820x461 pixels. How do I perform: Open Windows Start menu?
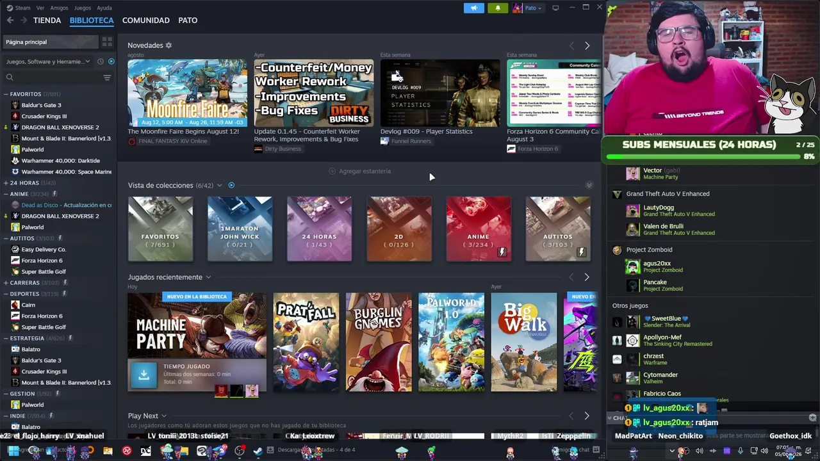[13, 451]
